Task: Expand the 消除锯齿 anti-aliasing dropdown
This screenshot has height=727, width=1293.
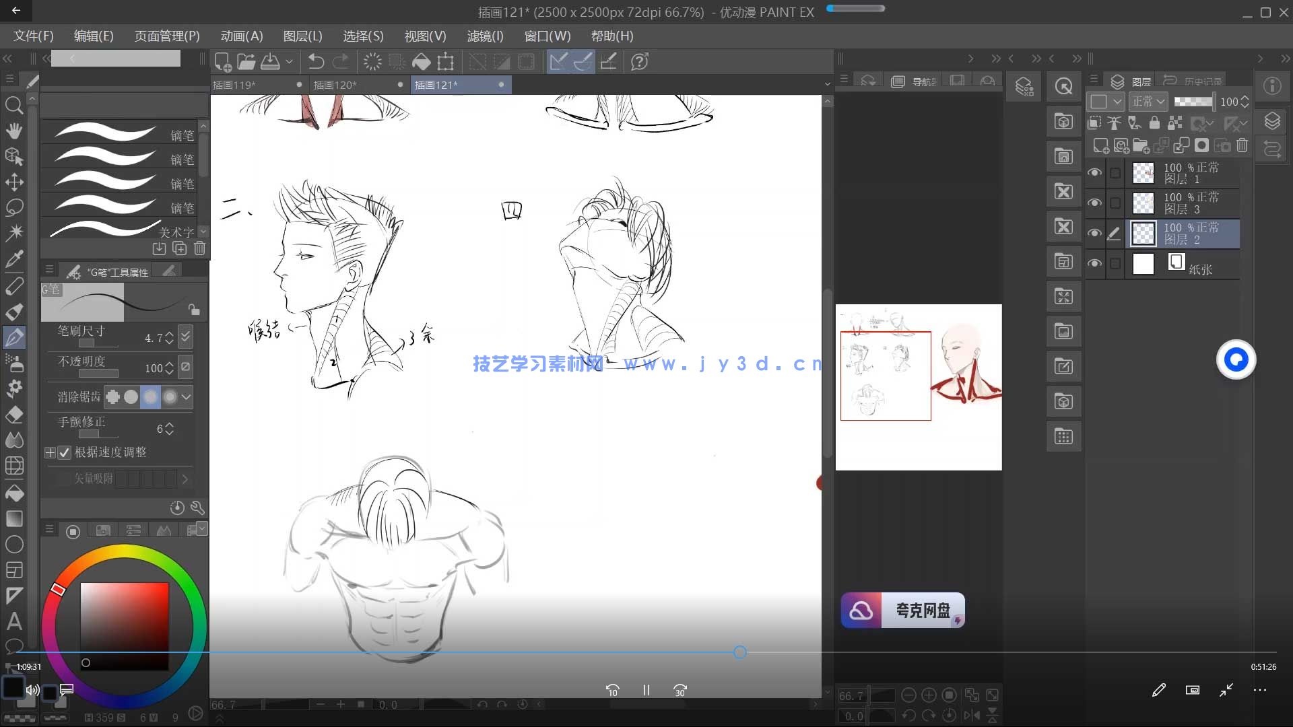Action: click(x=186, y=397)
